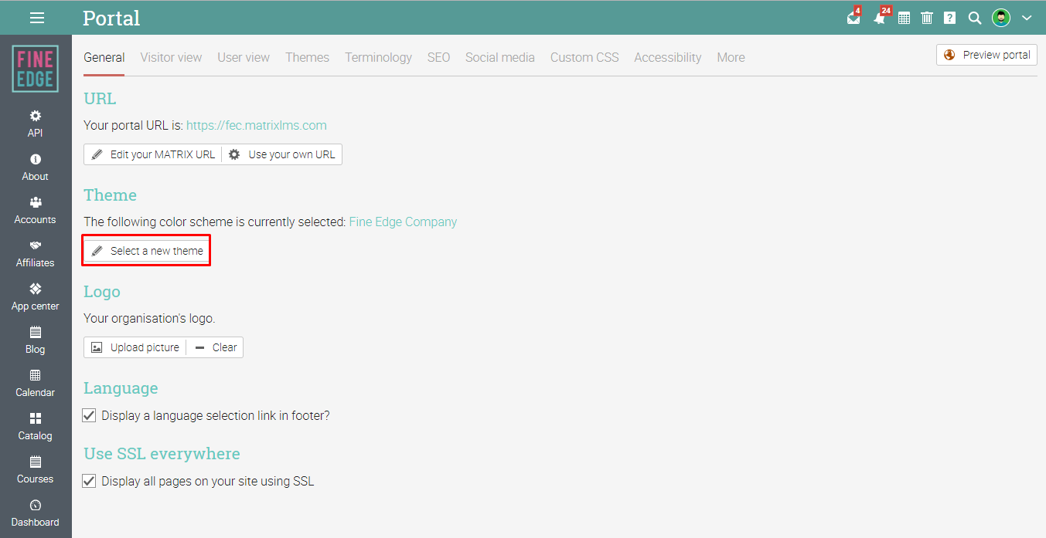Open the help question mark icon
Viewport: 1046px width, 538px height.
(x=950, y=18)
